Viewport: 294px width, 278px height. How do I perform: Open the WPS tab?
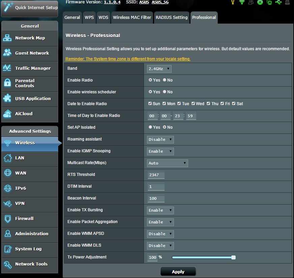click(89, 18)
